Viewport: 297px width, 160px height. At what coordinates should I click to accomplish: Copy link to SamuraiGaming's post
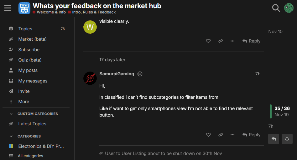(221, 135)
